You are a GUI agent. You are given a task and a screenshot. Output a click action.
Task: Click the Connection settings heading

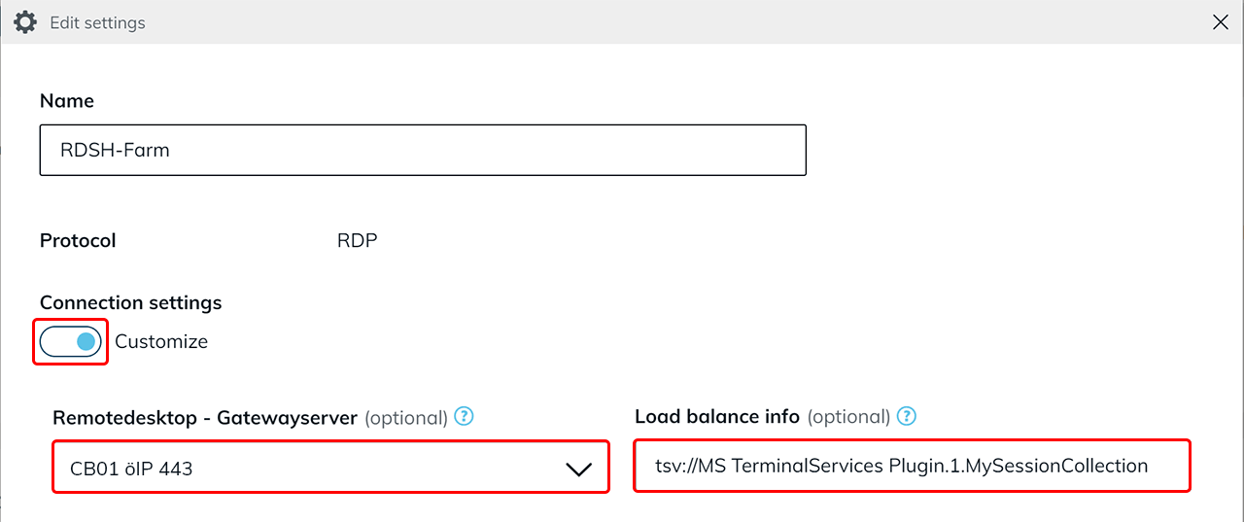(130, 302)
